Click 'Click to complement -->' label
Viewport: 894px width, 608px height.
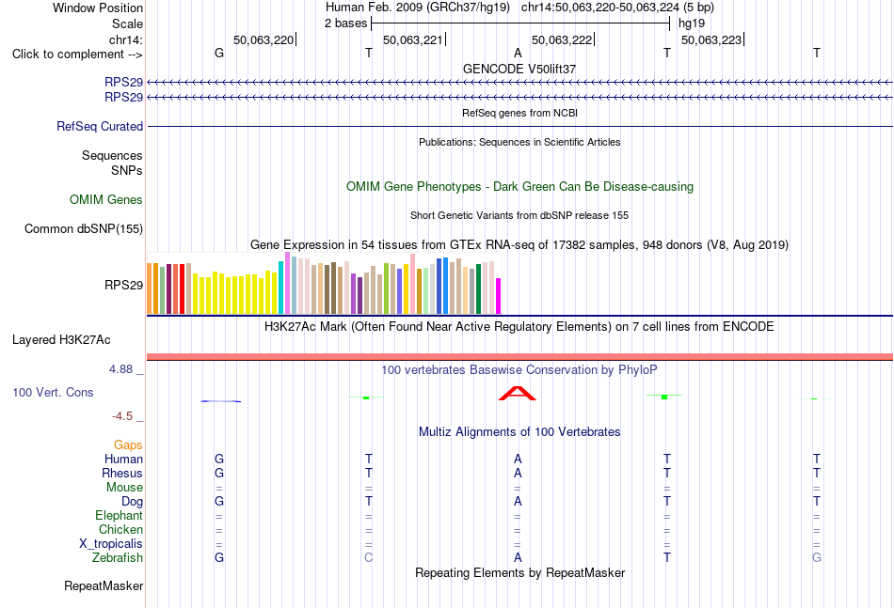click(x=77, y=55)
